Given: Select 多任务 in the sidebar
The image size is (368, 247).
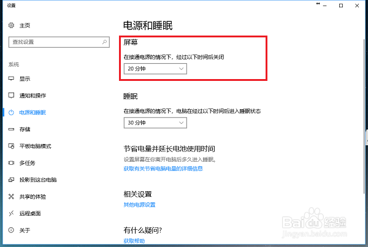Looking at the screenshot, I should pos(27,163).
